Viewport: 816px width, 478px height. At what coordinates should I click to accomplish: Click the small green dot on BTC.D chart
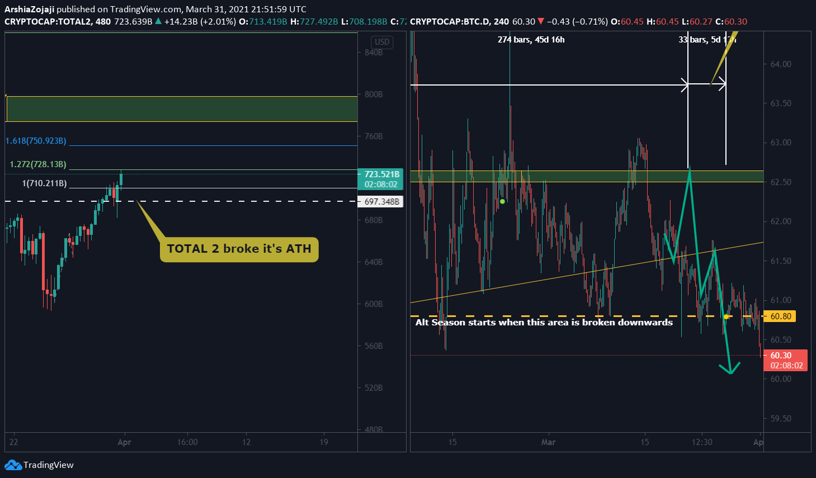(x=502, y=201)
